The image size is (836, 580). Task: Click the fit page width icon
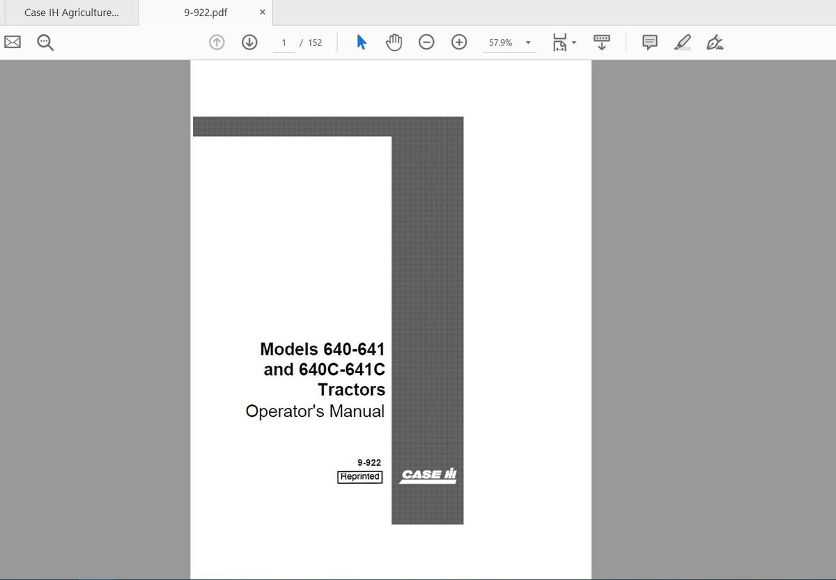point(560,43)
